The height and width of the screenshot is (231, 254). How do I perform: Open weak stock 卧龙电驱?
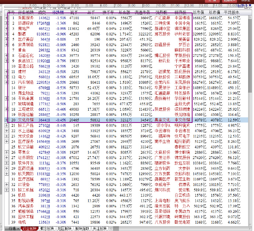point(182,222)
